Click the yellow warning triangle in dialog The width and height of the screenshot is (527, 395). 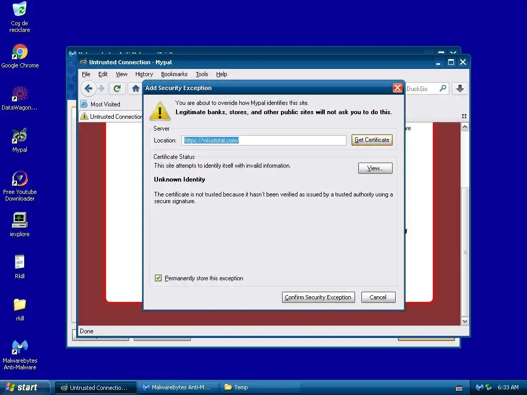(160, 111)
